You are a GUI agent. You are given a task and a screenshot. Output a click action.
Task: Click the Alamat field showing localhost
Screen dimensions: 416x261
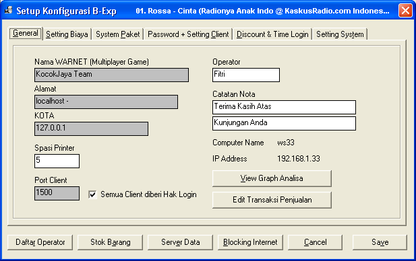[x=106, y=102]
